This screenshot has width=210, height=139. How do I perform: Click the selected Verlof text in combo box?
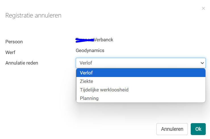(x=86, y=63)
